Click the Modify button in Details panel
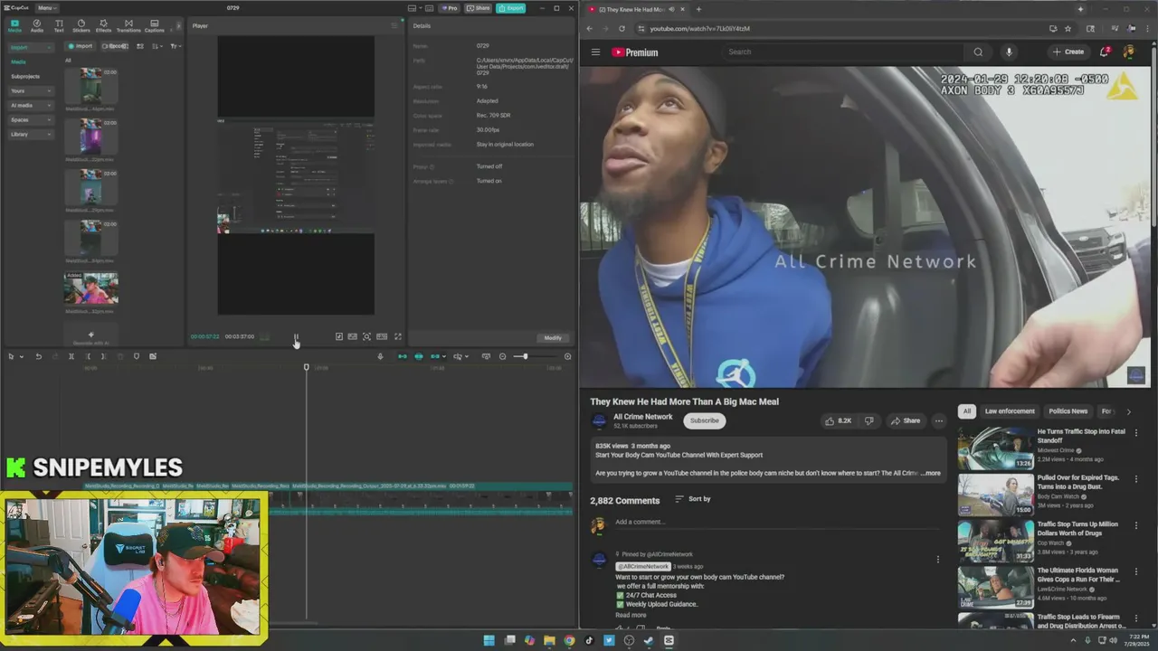The width and height of the screenshot is (1158, 651). 553,338
